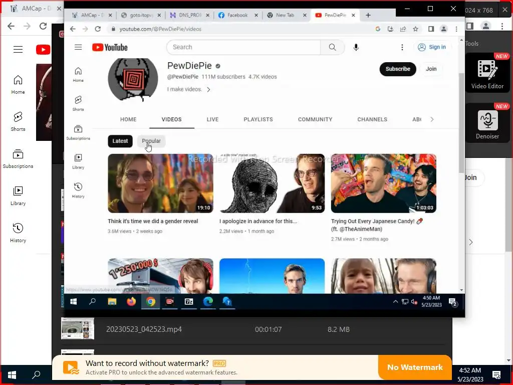This screenshot has width=513, height=385.
Task: Show more channel tabs with right chevron
Action: point(432,119)
